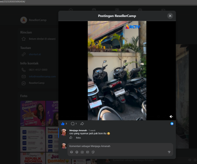Open the ResellerCamp page avatar in the background

[x=24, y=20]
